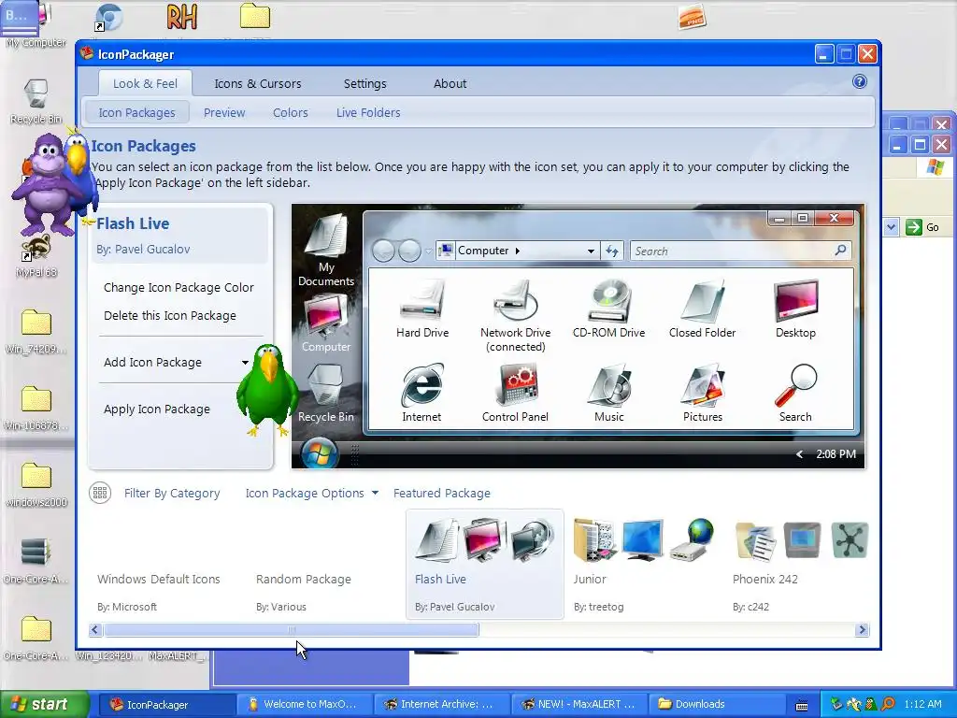
Task: Select the Flash Live icon package
Action: (485, 564)
